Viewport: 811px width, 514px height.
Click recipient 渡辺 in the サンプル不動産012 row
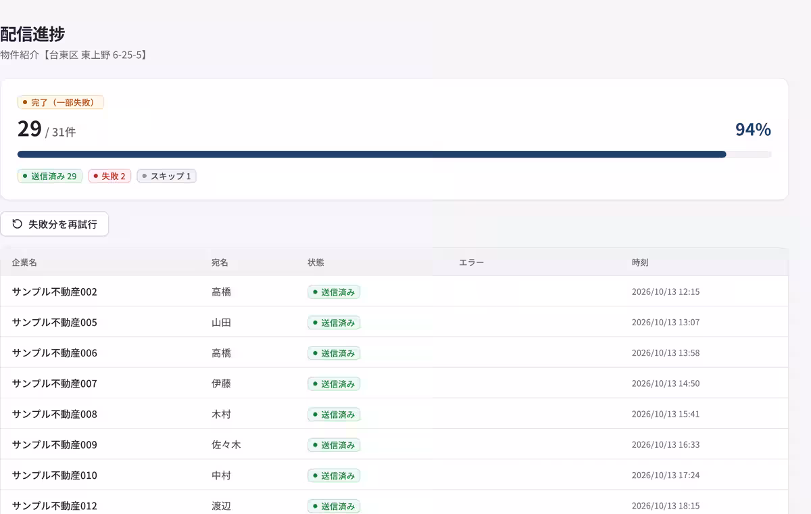[221, 506]
